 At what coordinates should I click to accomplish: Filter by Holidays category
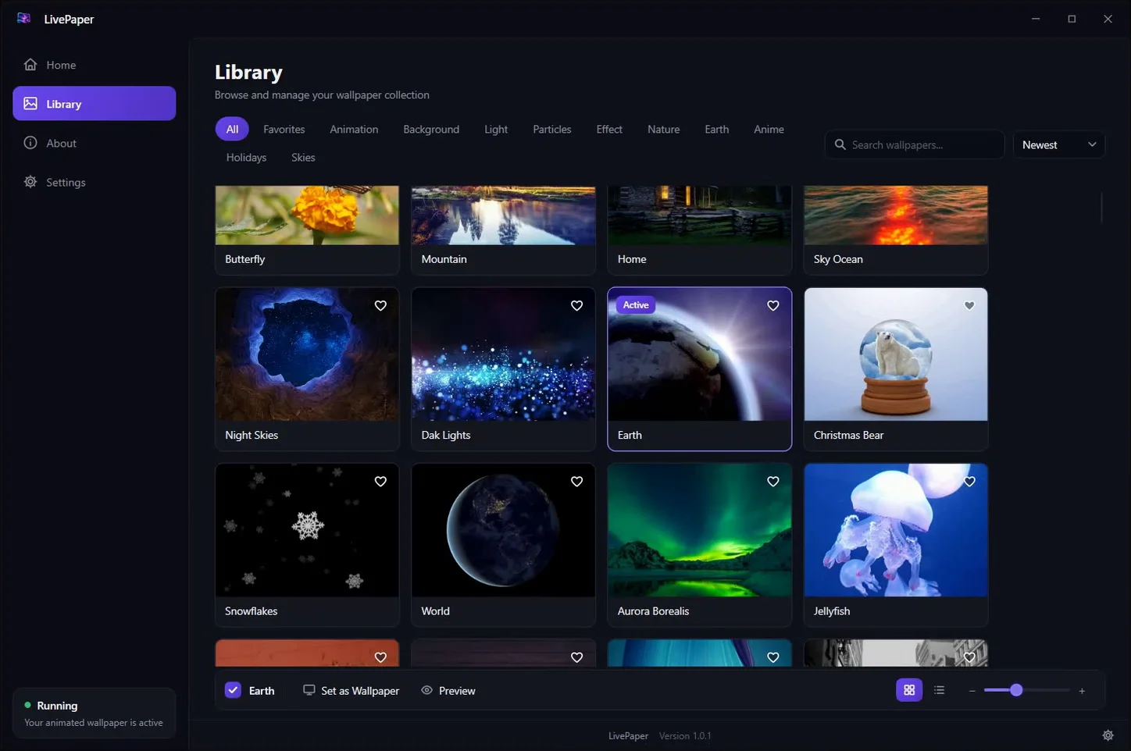(x=246, y=157)
